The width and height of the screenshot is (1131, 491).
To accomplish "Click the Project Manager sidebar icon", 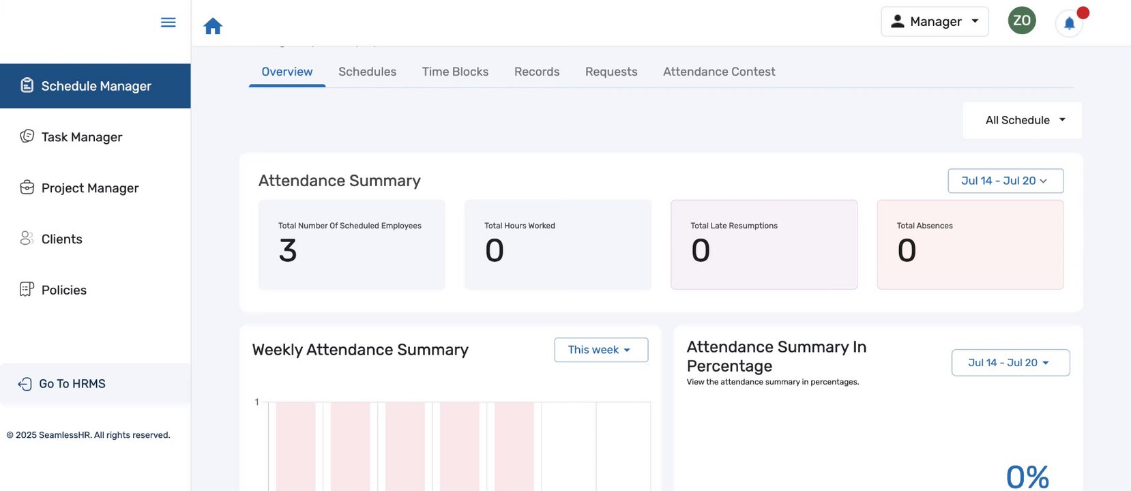I will tap(27, 188).
